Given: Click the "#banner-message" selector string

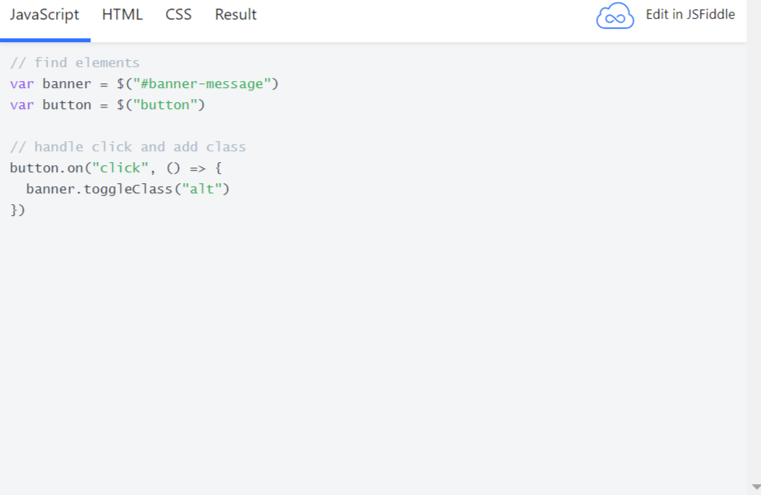Looking at the screenshot, I should tap(201, 84).
